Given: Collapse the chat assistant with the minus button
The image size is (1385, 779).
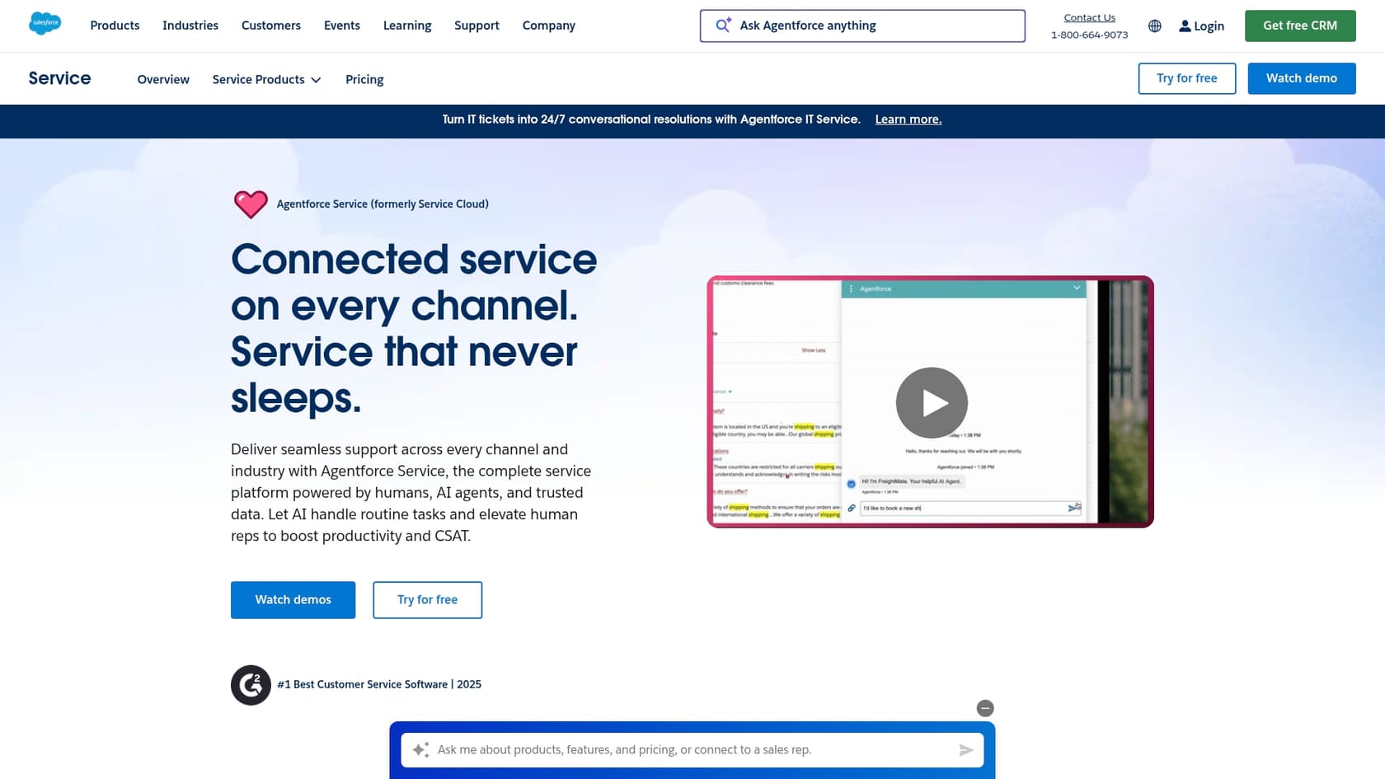Looking at the screenshot, I should 985,708.
